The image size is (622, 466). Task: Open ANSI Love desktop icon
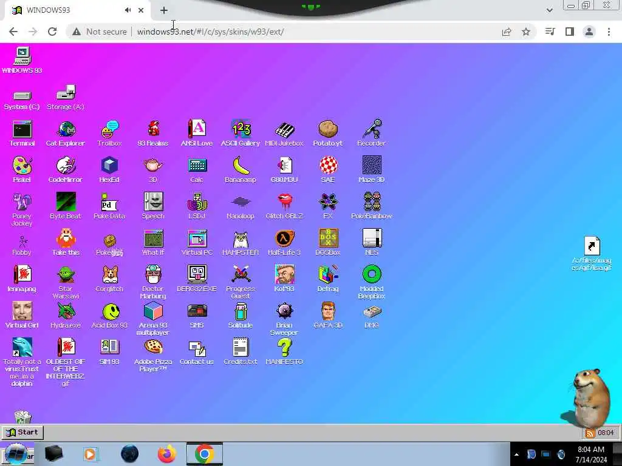pos(197,129)
